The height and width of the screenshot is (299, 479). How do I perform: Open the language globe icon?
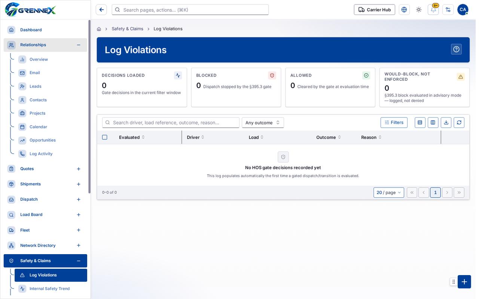[x=404, y=10]
